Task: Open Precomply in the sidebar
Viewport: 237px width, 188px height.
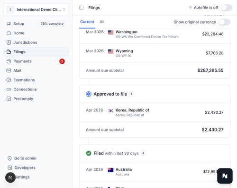Action: pos(36,99)
